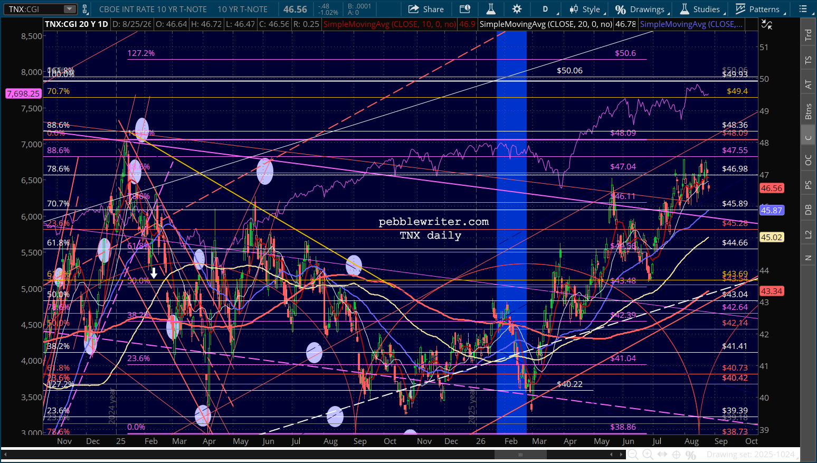
Task: Click the CBOE INT RATE 10 YR T-NOTE description
Action: click(154, 9)
